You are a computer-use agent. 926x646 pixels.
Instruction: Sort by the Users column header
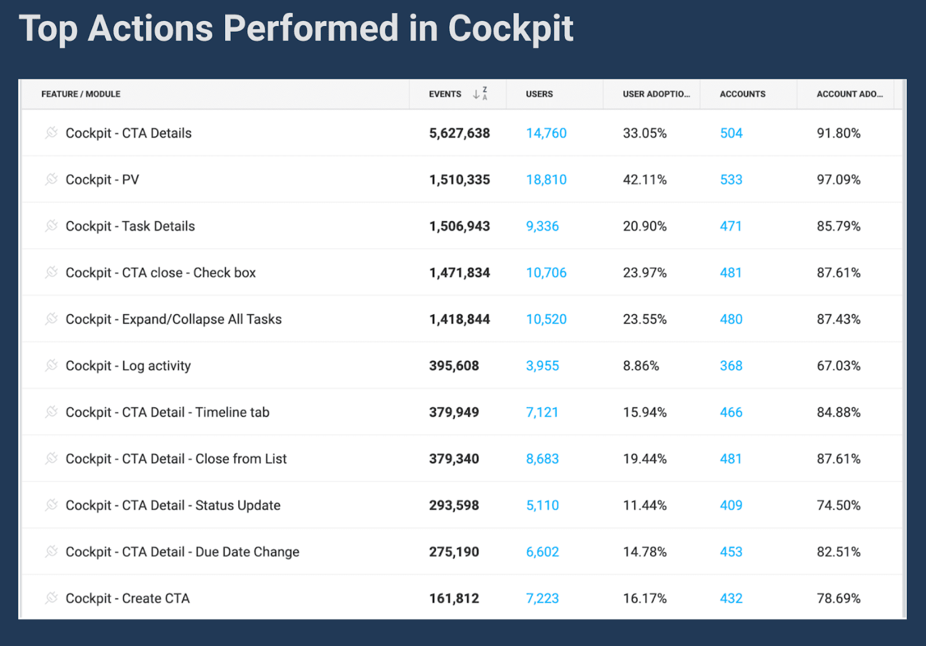click(539, 94)
